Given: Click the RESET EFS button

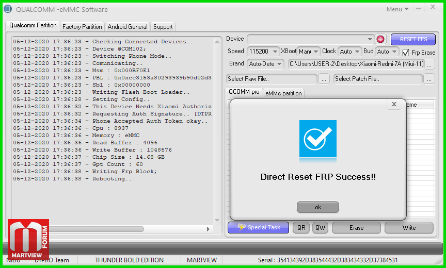Looking at the screenshot, I should click(x=413, y=39).
